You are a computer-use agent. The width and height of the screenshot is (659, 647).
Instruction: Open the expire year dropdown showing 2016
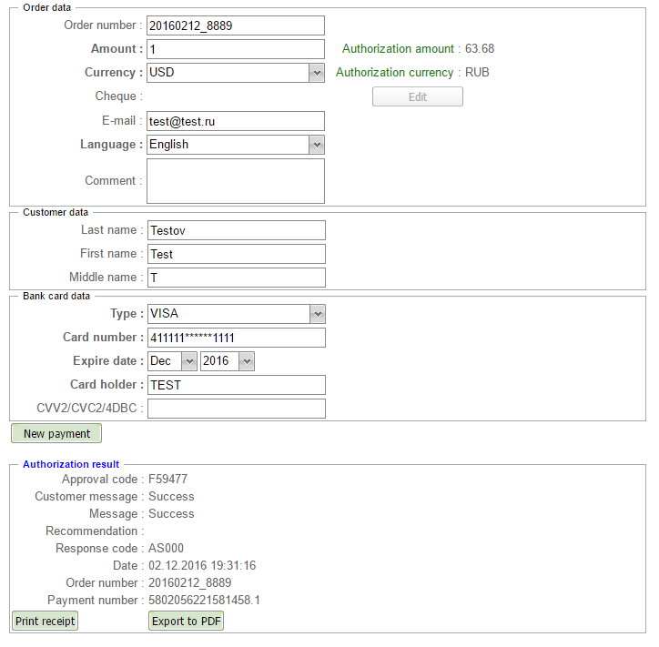[227, 361]
